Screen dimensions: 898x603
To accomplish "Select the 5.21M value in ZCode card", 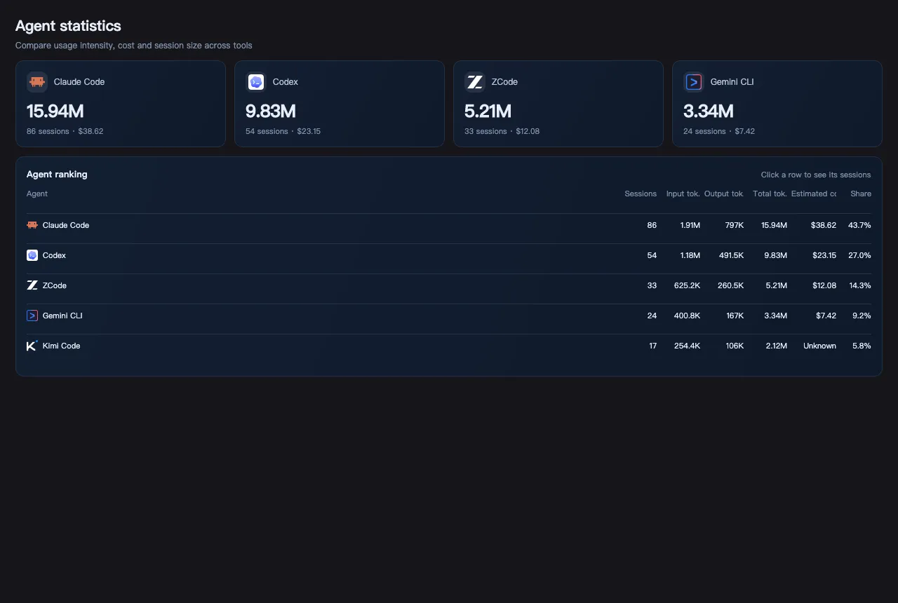I will point(488,111).
